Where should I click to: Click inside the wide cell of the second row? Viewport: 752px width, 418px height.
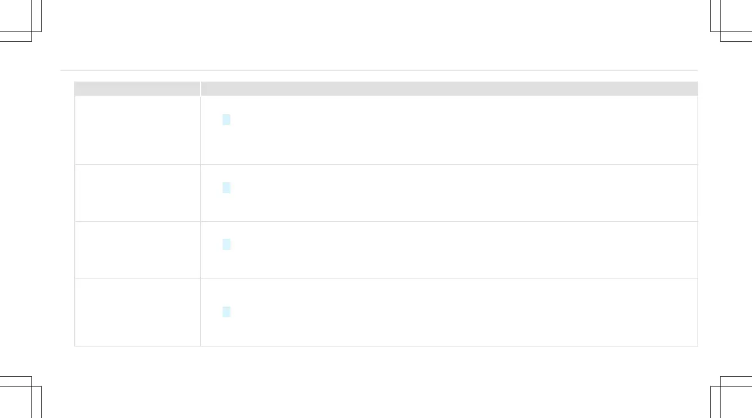(450, 193)
